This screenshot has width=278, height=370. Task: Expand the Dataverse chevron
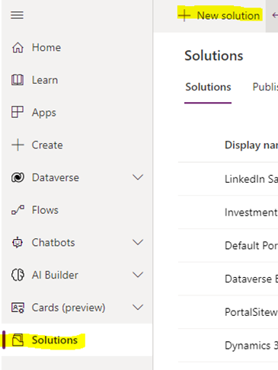(x=138, y=177)
